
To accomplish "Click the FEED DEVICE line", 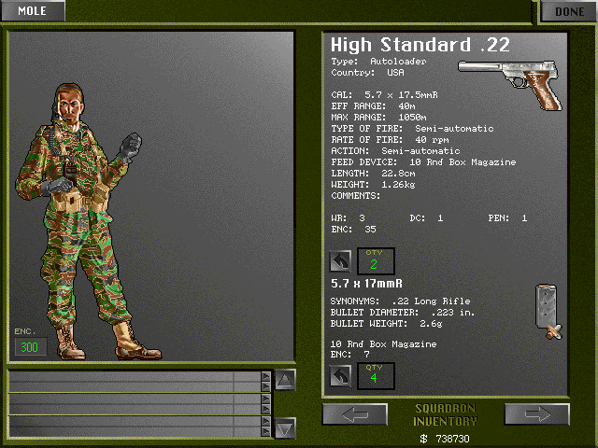I will click(423, 162).
